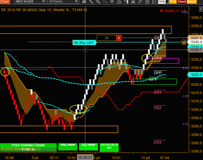203x160 pixels.
Task: Click the DS2 pivot label
Action: pyautogui.click(x=158, y=108)
